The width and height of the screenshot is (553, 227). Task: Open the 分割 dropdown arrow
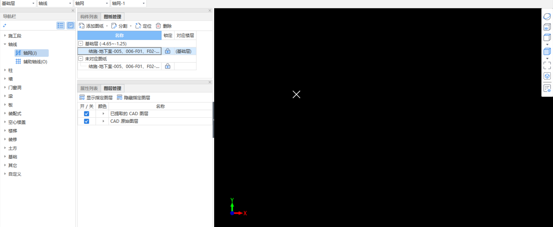[131, 26]
